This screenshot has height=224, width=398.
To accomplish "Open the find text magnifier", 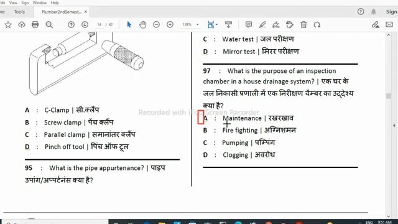I will tap(49, 25).
